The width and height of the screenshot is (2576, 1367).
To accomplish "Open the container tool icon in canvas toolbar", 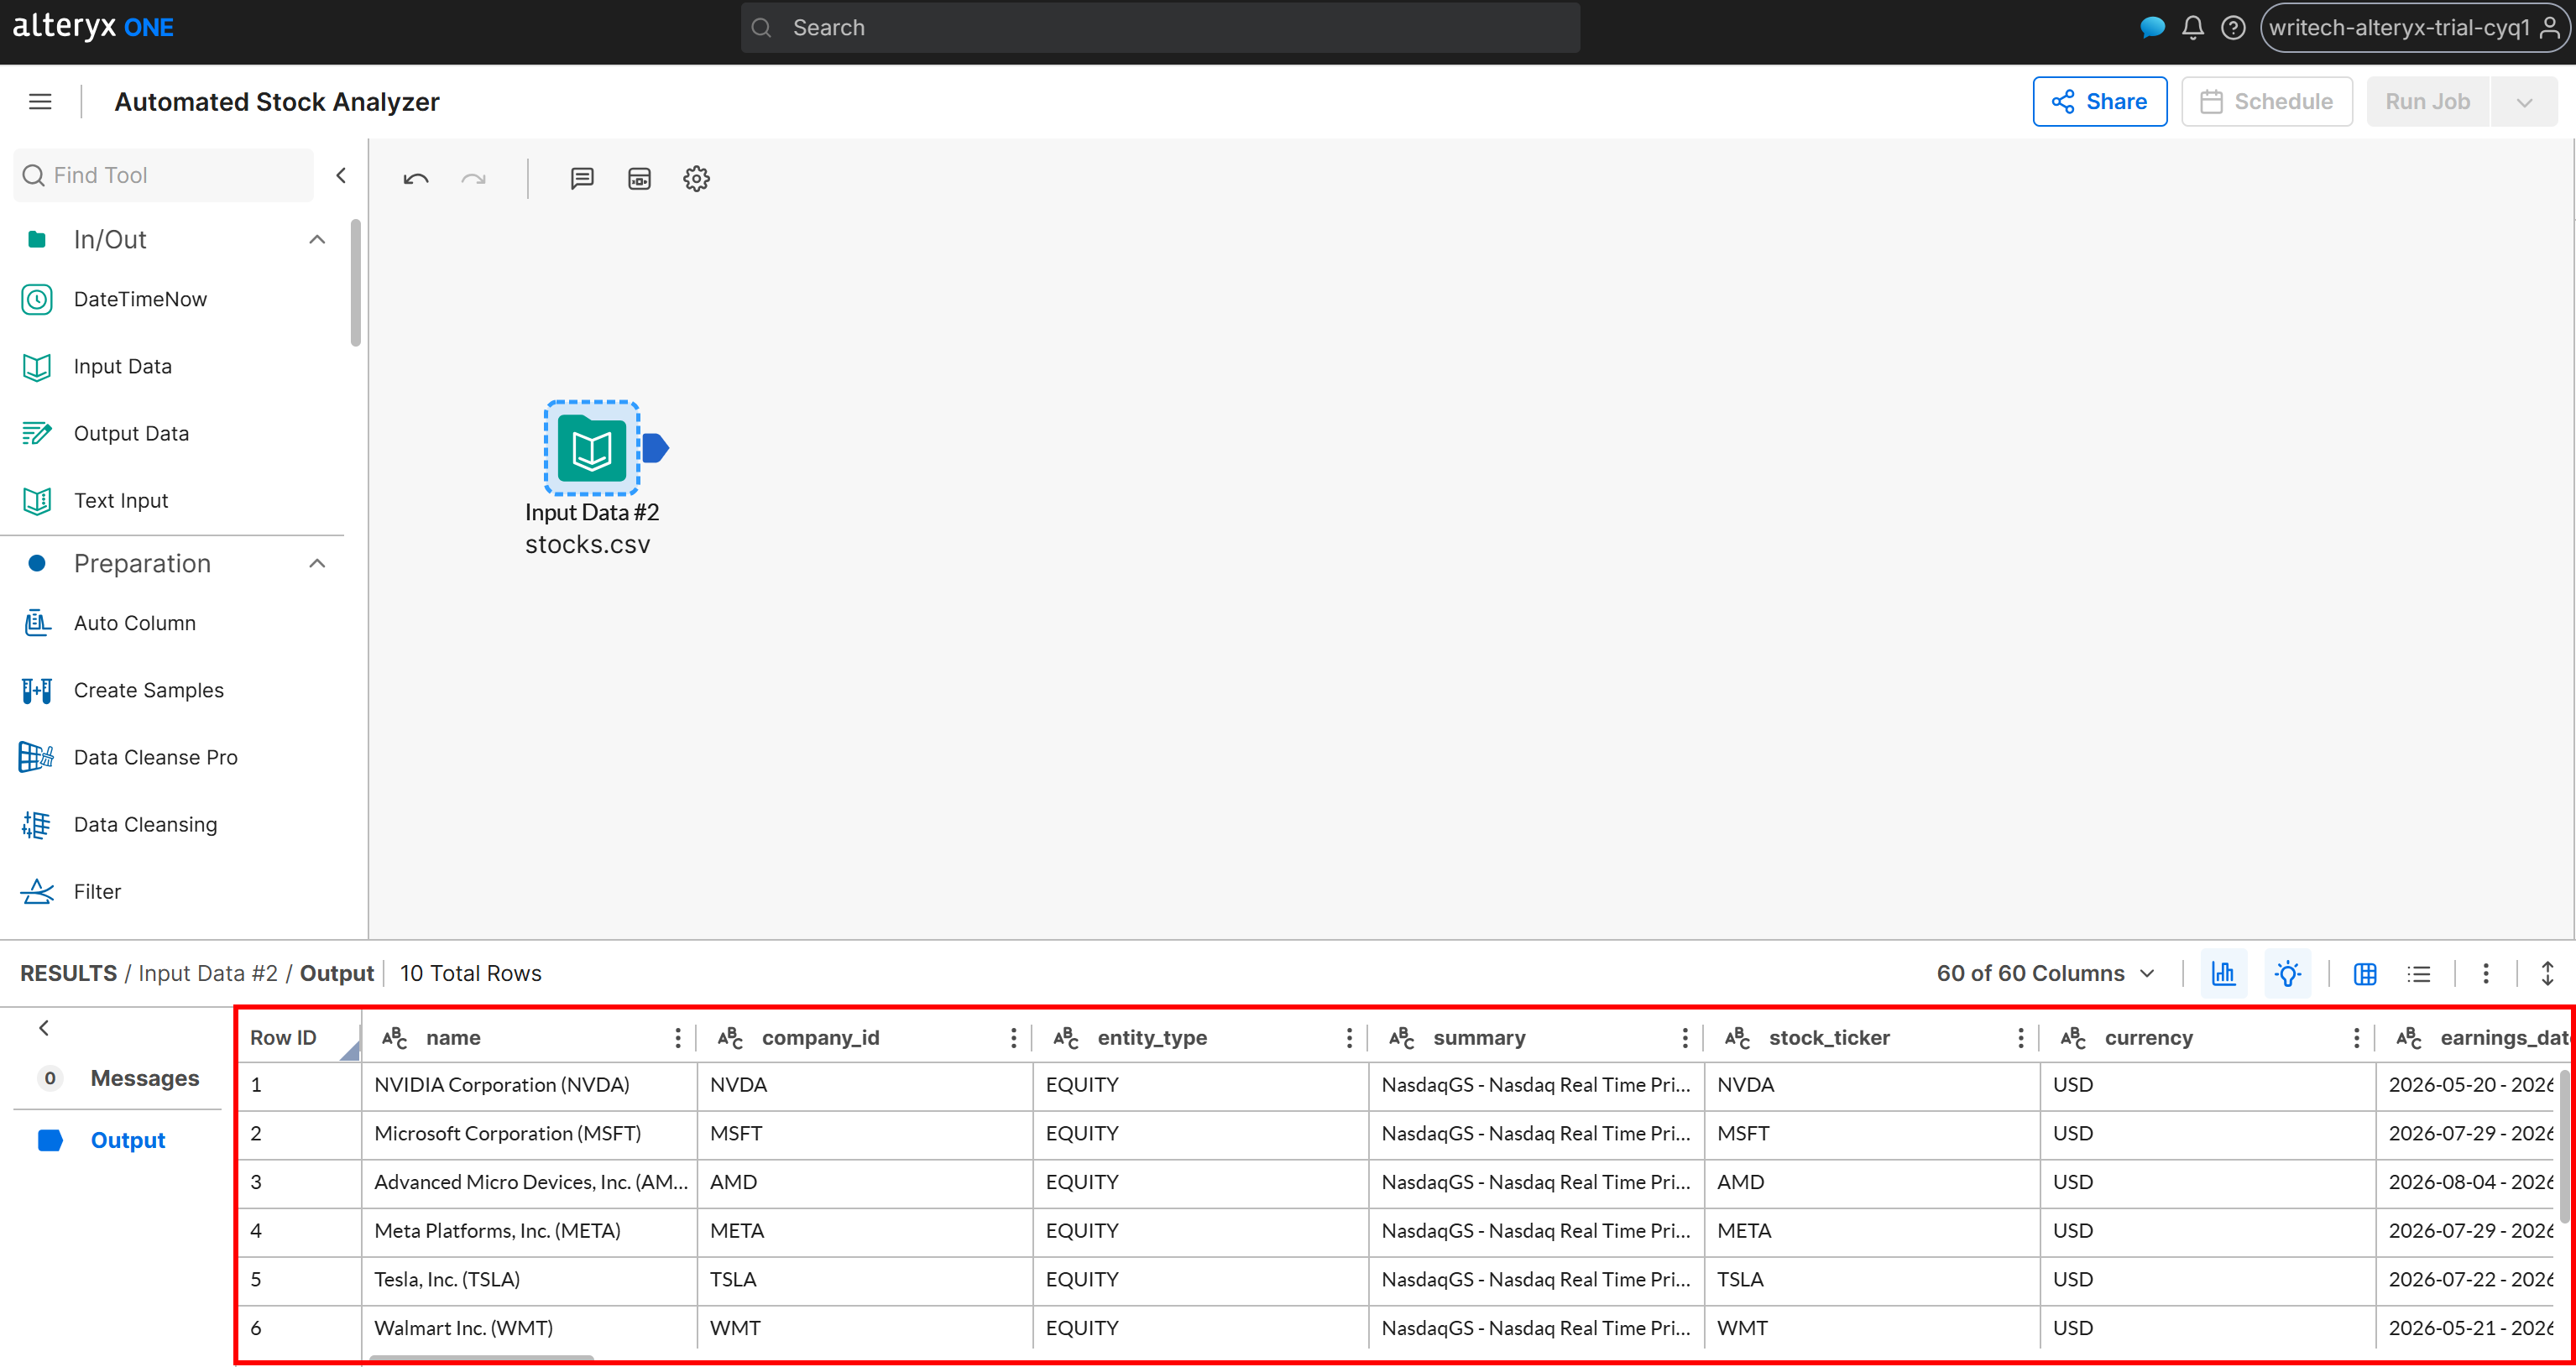I will tap(639, 179).
